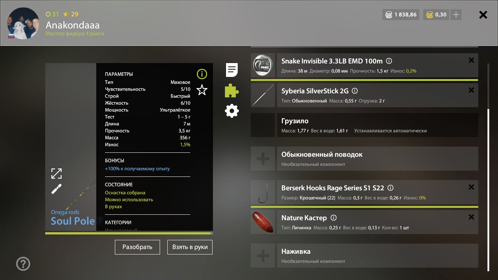Show info for Syberia SilverStick 2G
The width and height of the screenshot is (498, 280).
point(355,91)
